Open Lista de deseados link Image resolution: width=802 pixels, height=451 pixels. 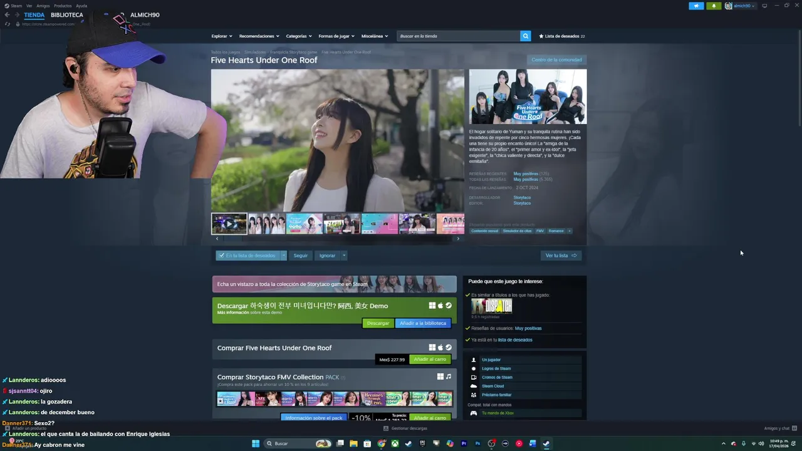pos(562,36)
